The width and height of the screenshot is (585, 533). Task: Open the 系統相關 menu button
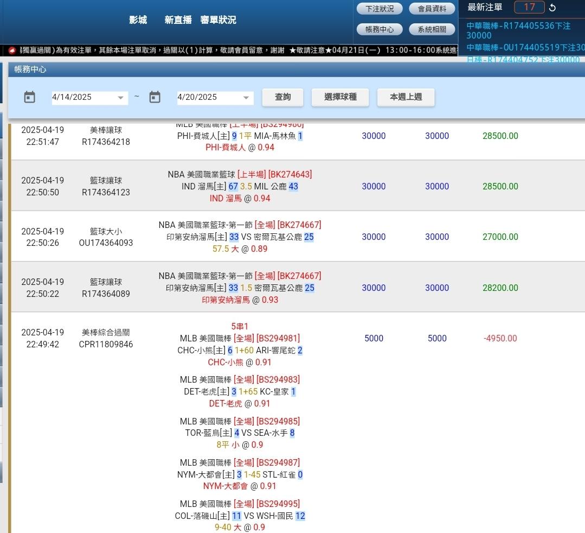[432, 29]
